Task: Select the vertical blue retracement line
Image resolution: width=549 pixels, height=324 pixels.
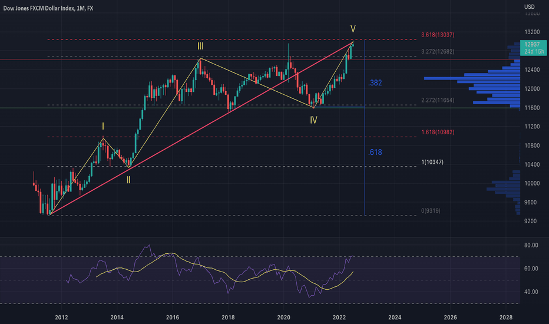Action: click(x=365, y=128)
